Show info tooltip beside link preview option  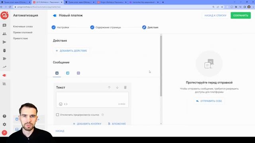click(103, 115)
